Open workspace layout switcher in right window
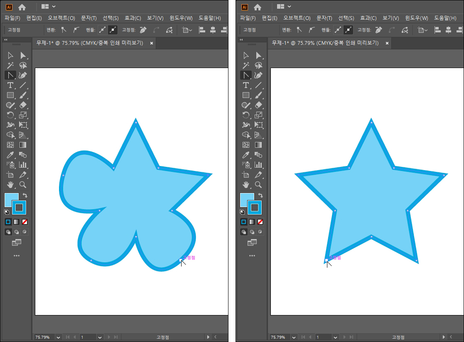Image resolution: width=464 pixels, height=342 pixels. 284,7
